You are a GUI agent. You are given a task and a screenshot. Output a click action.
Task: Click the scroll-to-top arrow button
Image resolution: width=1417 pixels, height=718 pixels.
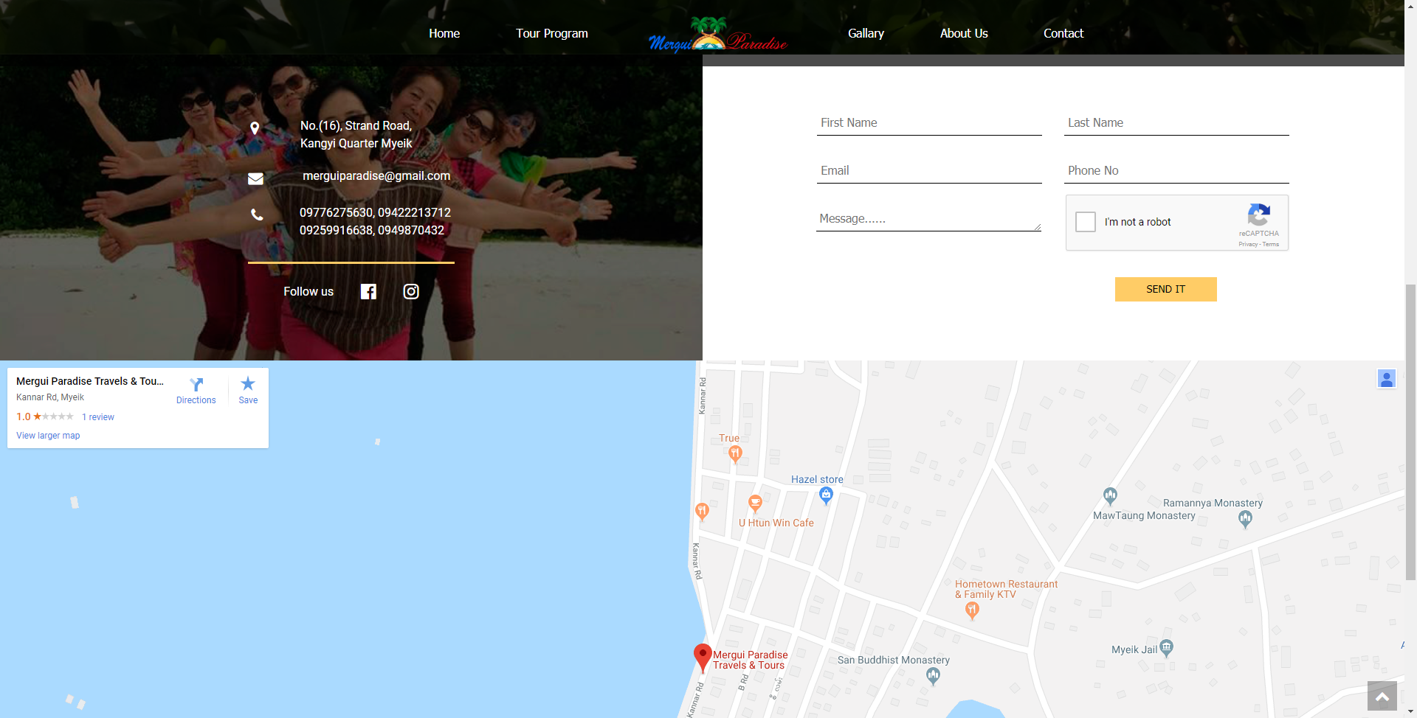(x=1382, y=695)
